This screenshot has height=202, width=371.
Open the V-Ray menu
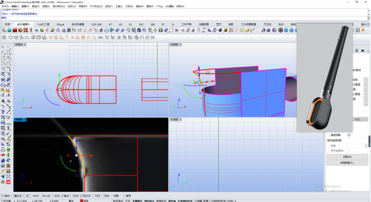[160, 6]
